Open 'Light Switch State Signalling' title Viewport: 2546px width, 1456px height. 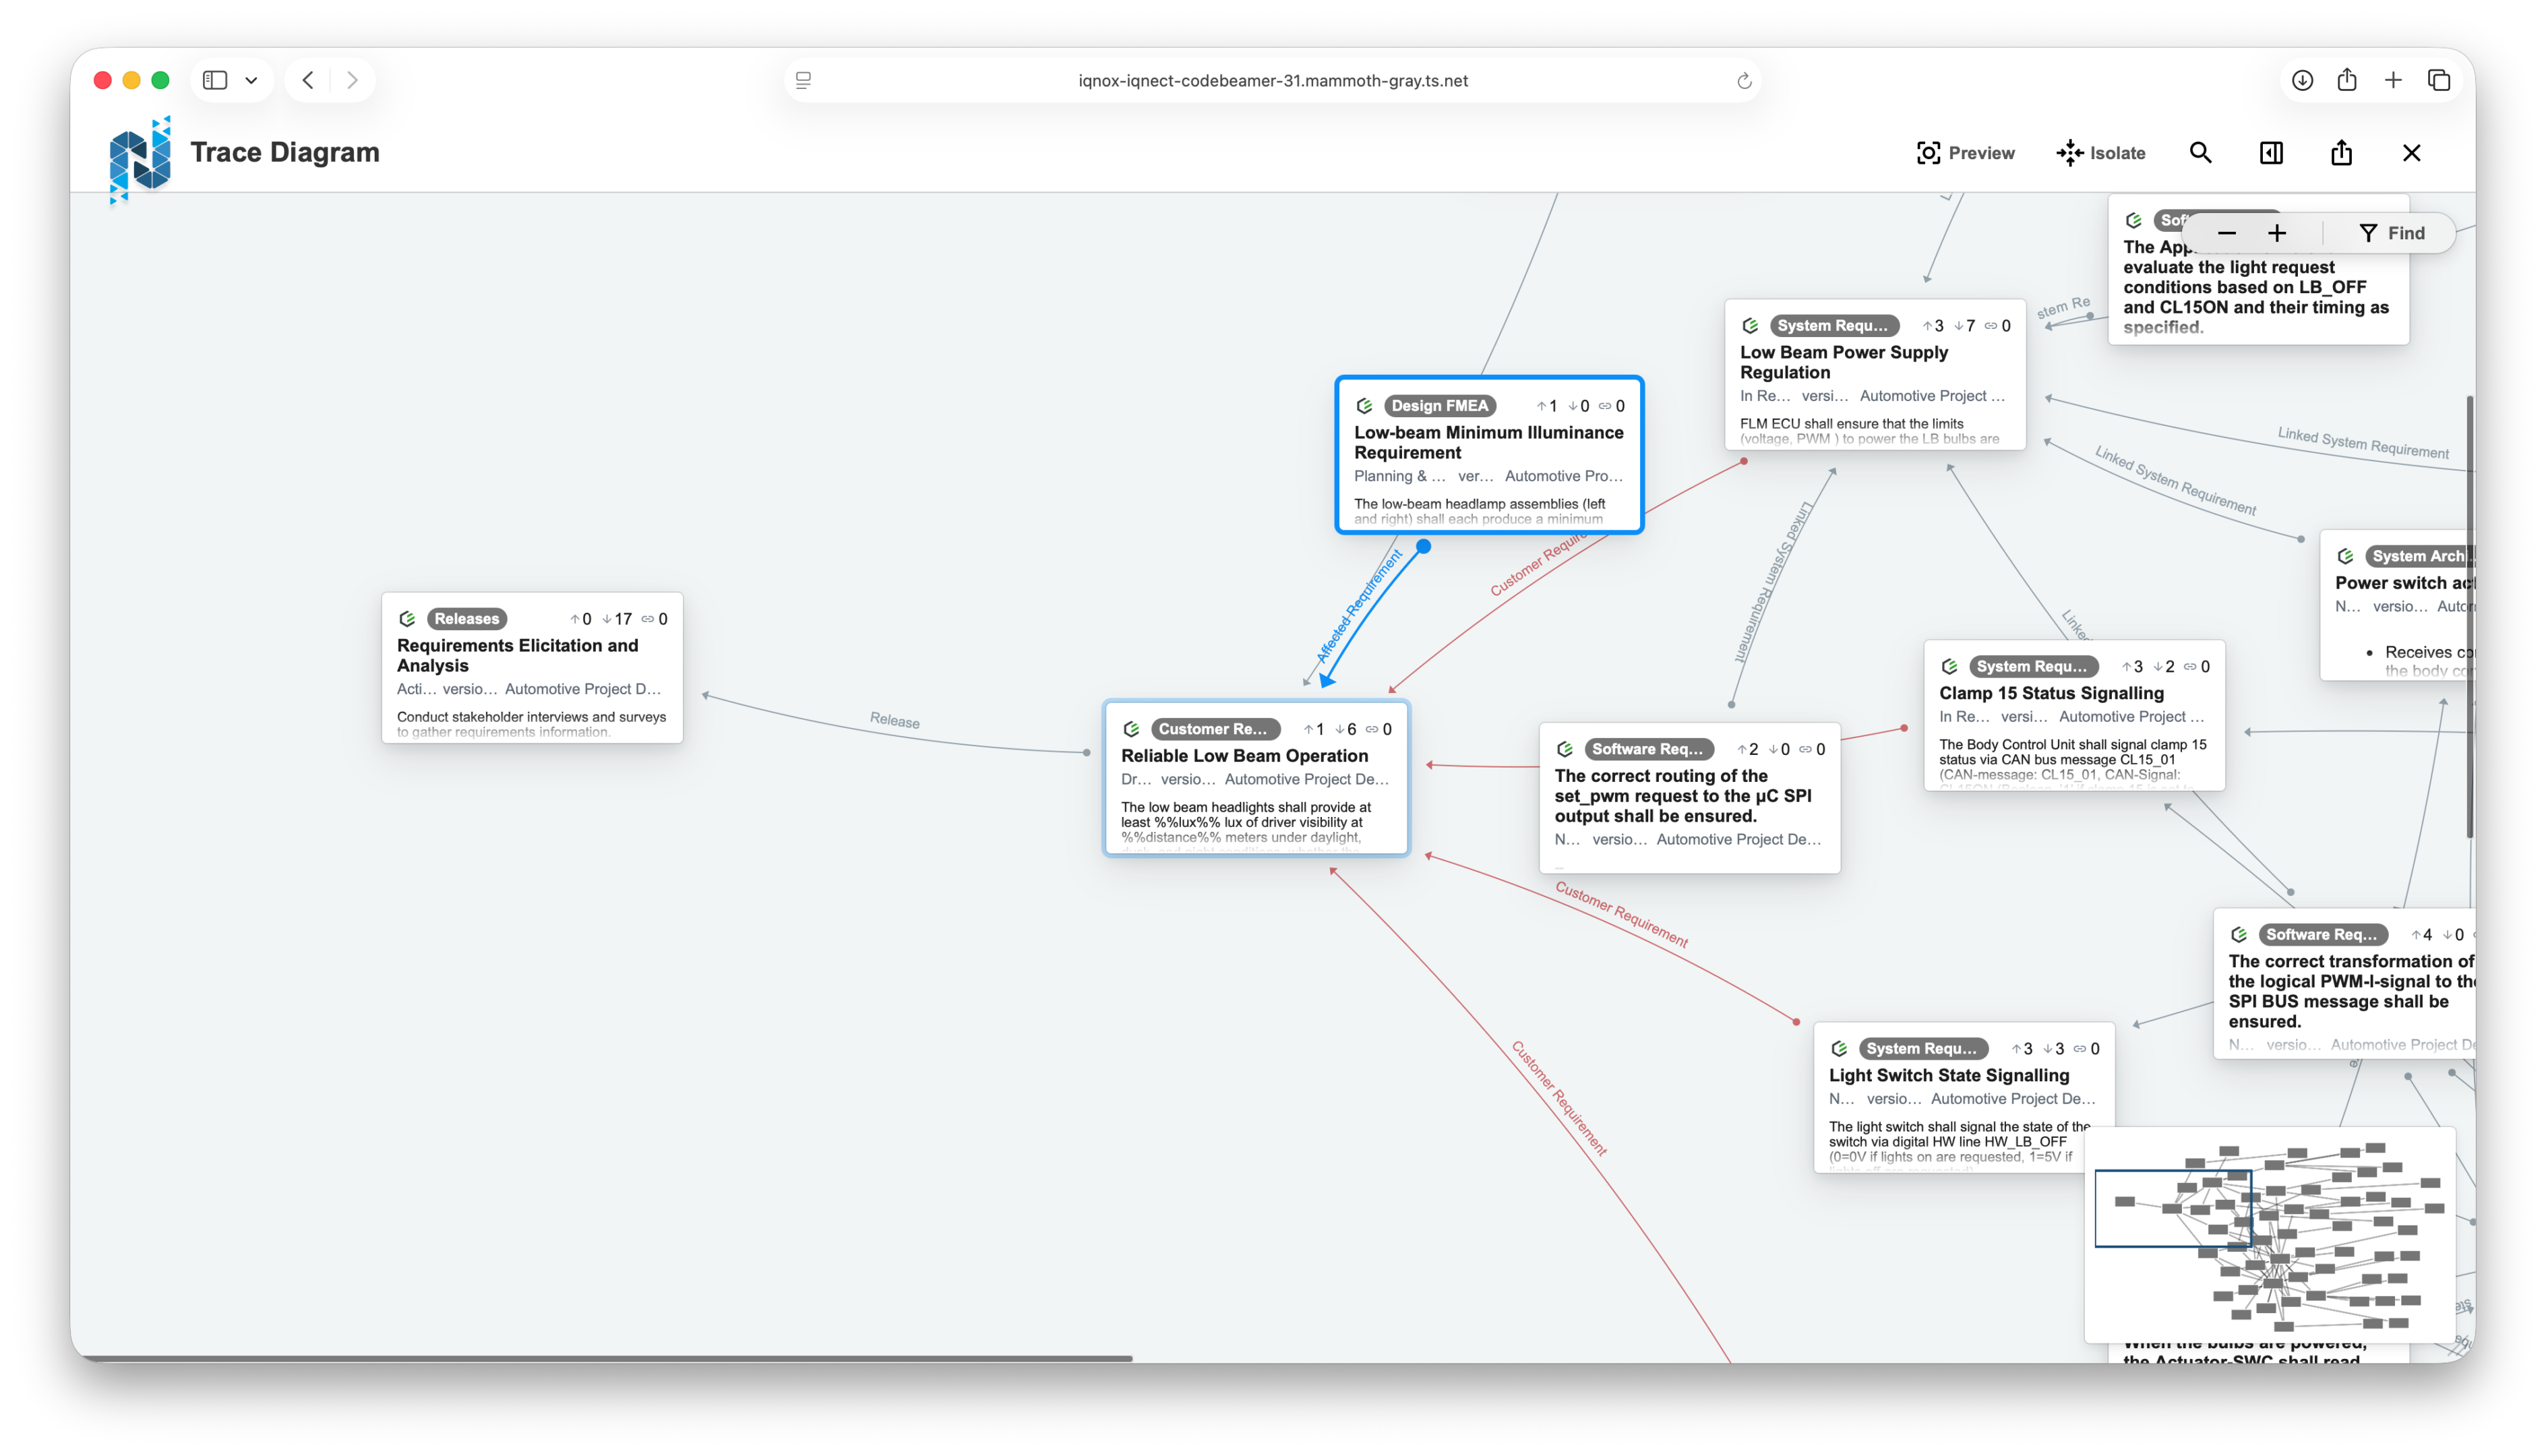(1949, 1076)
